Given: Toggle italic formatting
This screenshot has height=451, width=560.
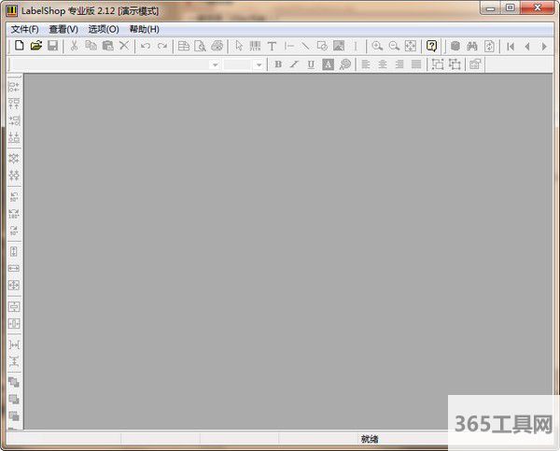Looking at the screenshot, I should coord(294,64).
